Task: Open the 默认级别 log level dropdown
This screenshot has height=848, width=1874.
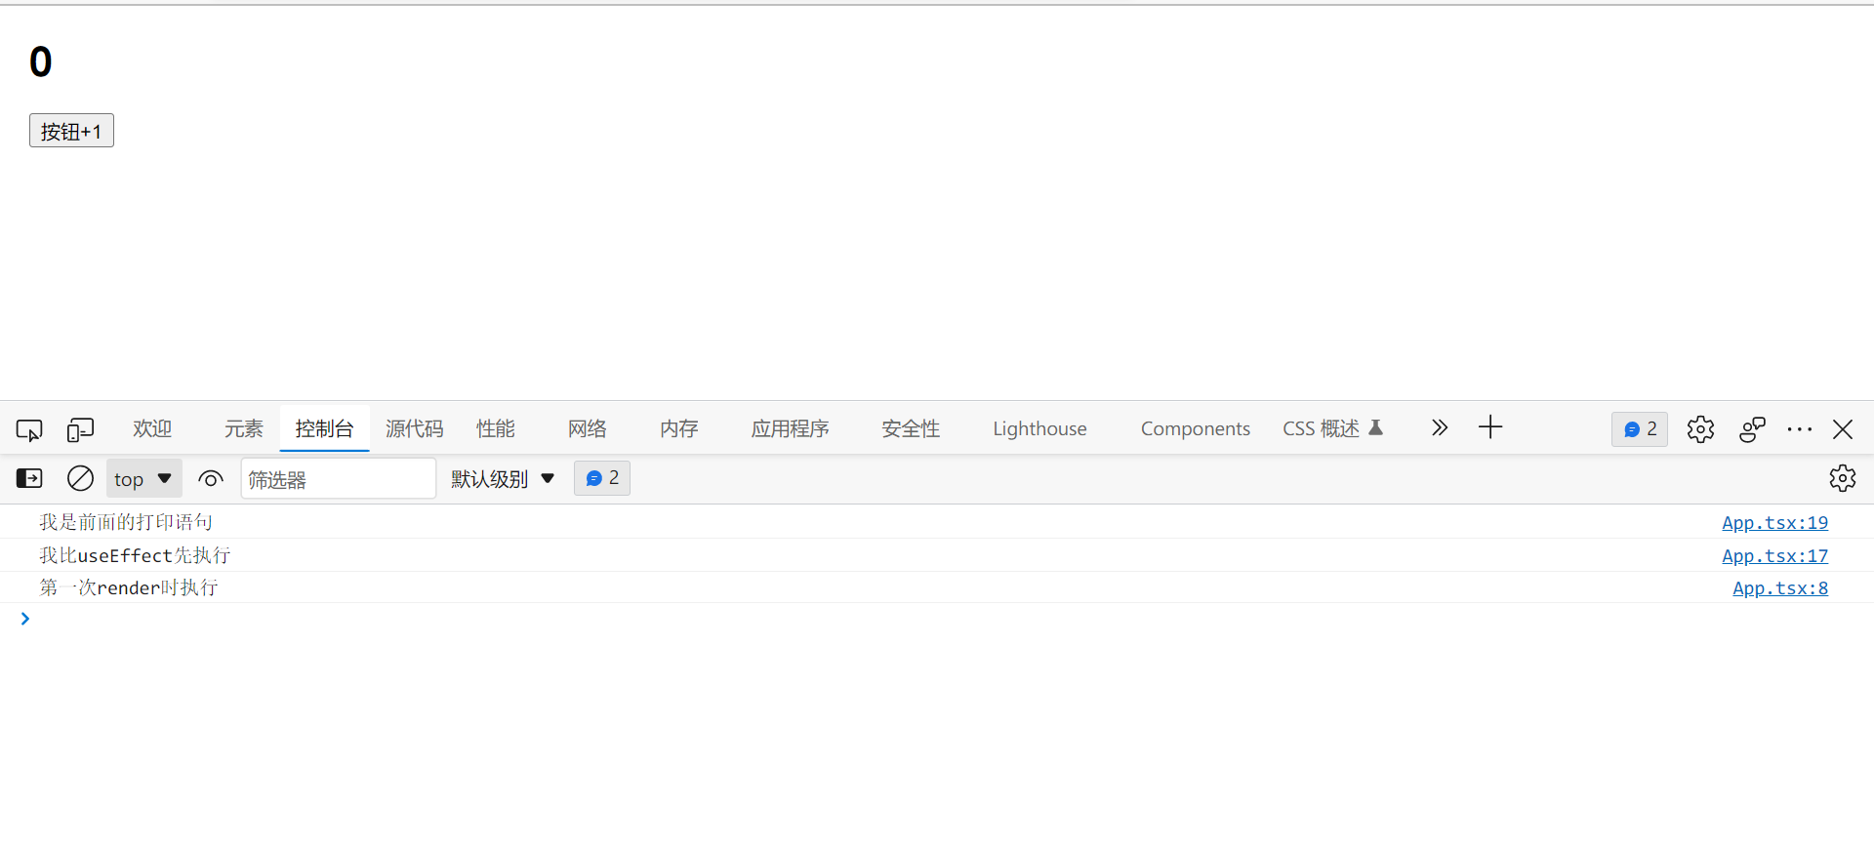Action: [503, 478]
